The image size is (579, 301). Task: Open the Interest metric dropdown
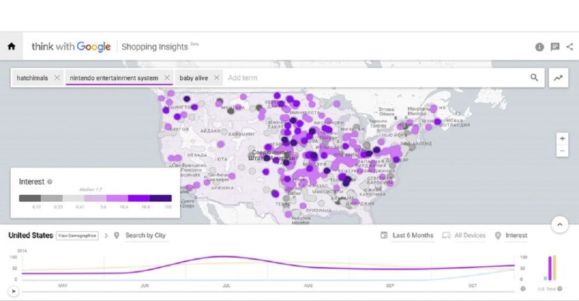coord(516,235)
